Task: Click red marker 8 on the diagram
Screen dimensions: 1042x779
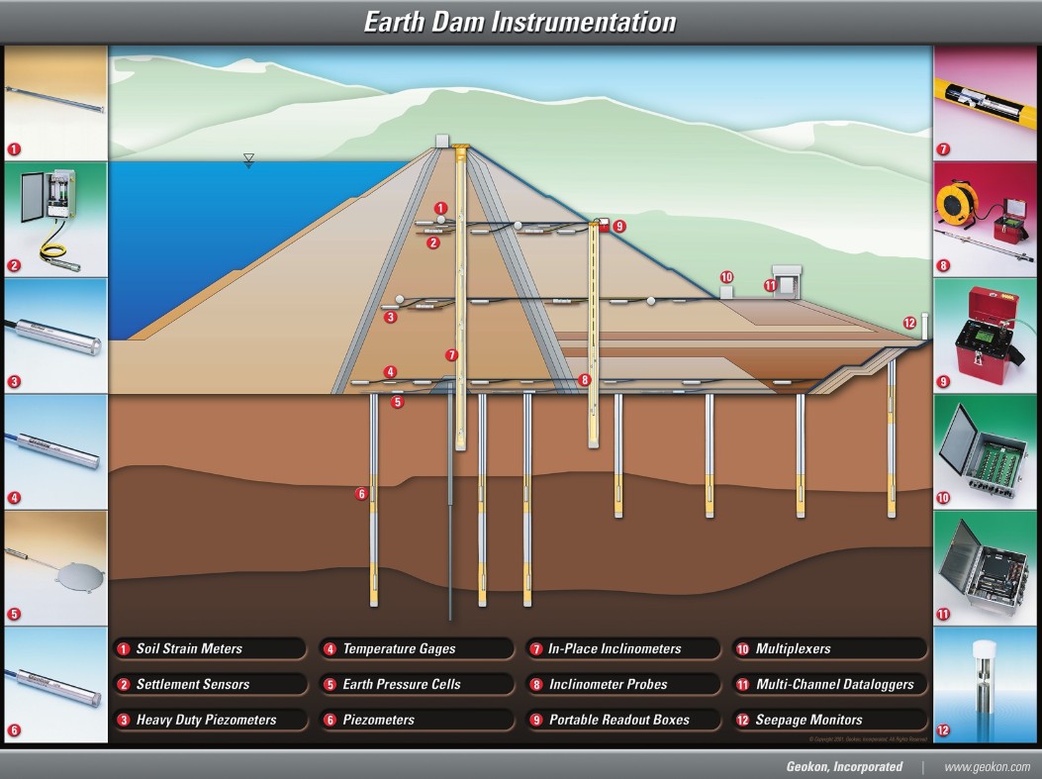Action: coord(584,380)
